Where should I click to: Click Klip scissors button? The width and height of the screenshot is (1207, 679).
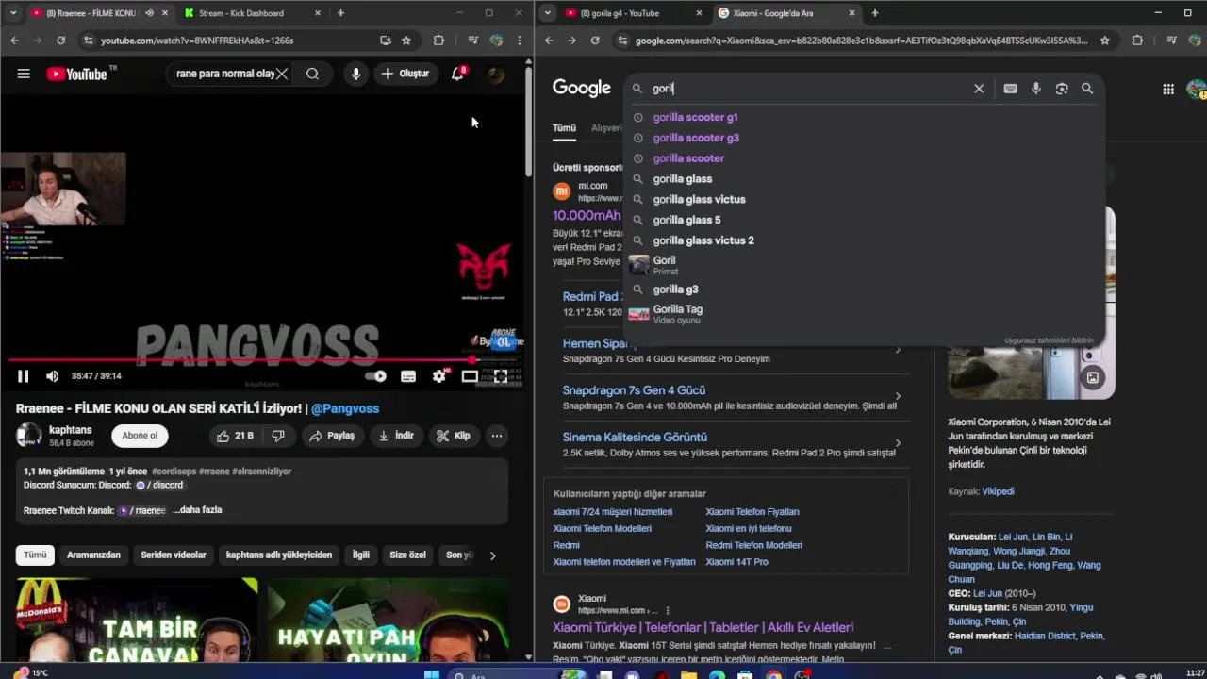(x=454, y=436)
